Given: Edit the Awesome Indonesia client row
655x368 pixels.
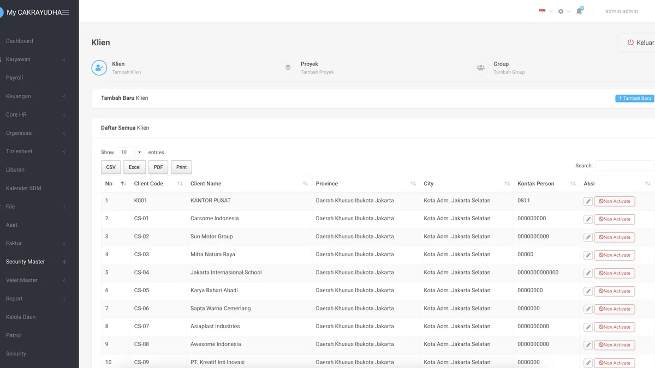Looking at the screenshot, I should tap(588, 345).
